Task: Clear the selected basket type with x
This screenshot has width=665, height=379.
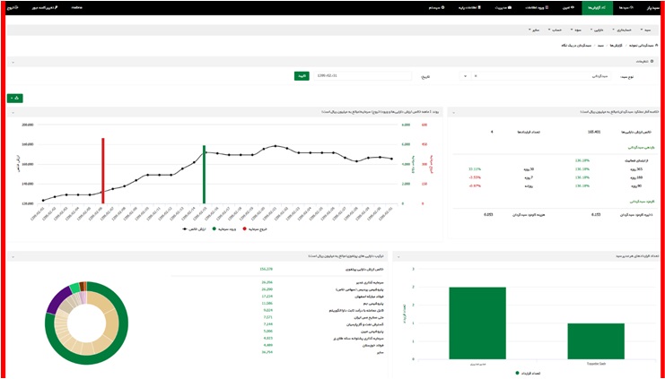Action: (x=476, y=76)
